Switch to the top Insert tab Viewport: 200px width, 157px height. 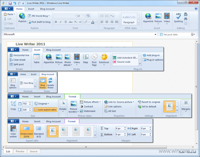pyautogui.click(x=31, y=9)
